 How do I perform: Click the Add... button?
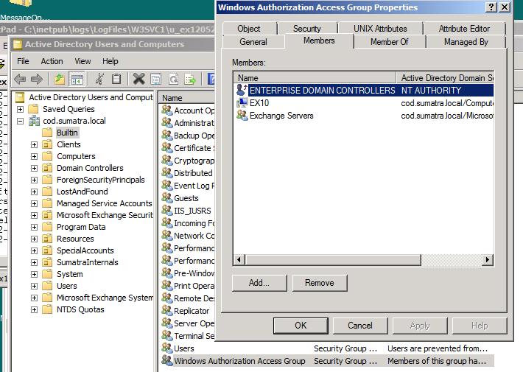259,283
